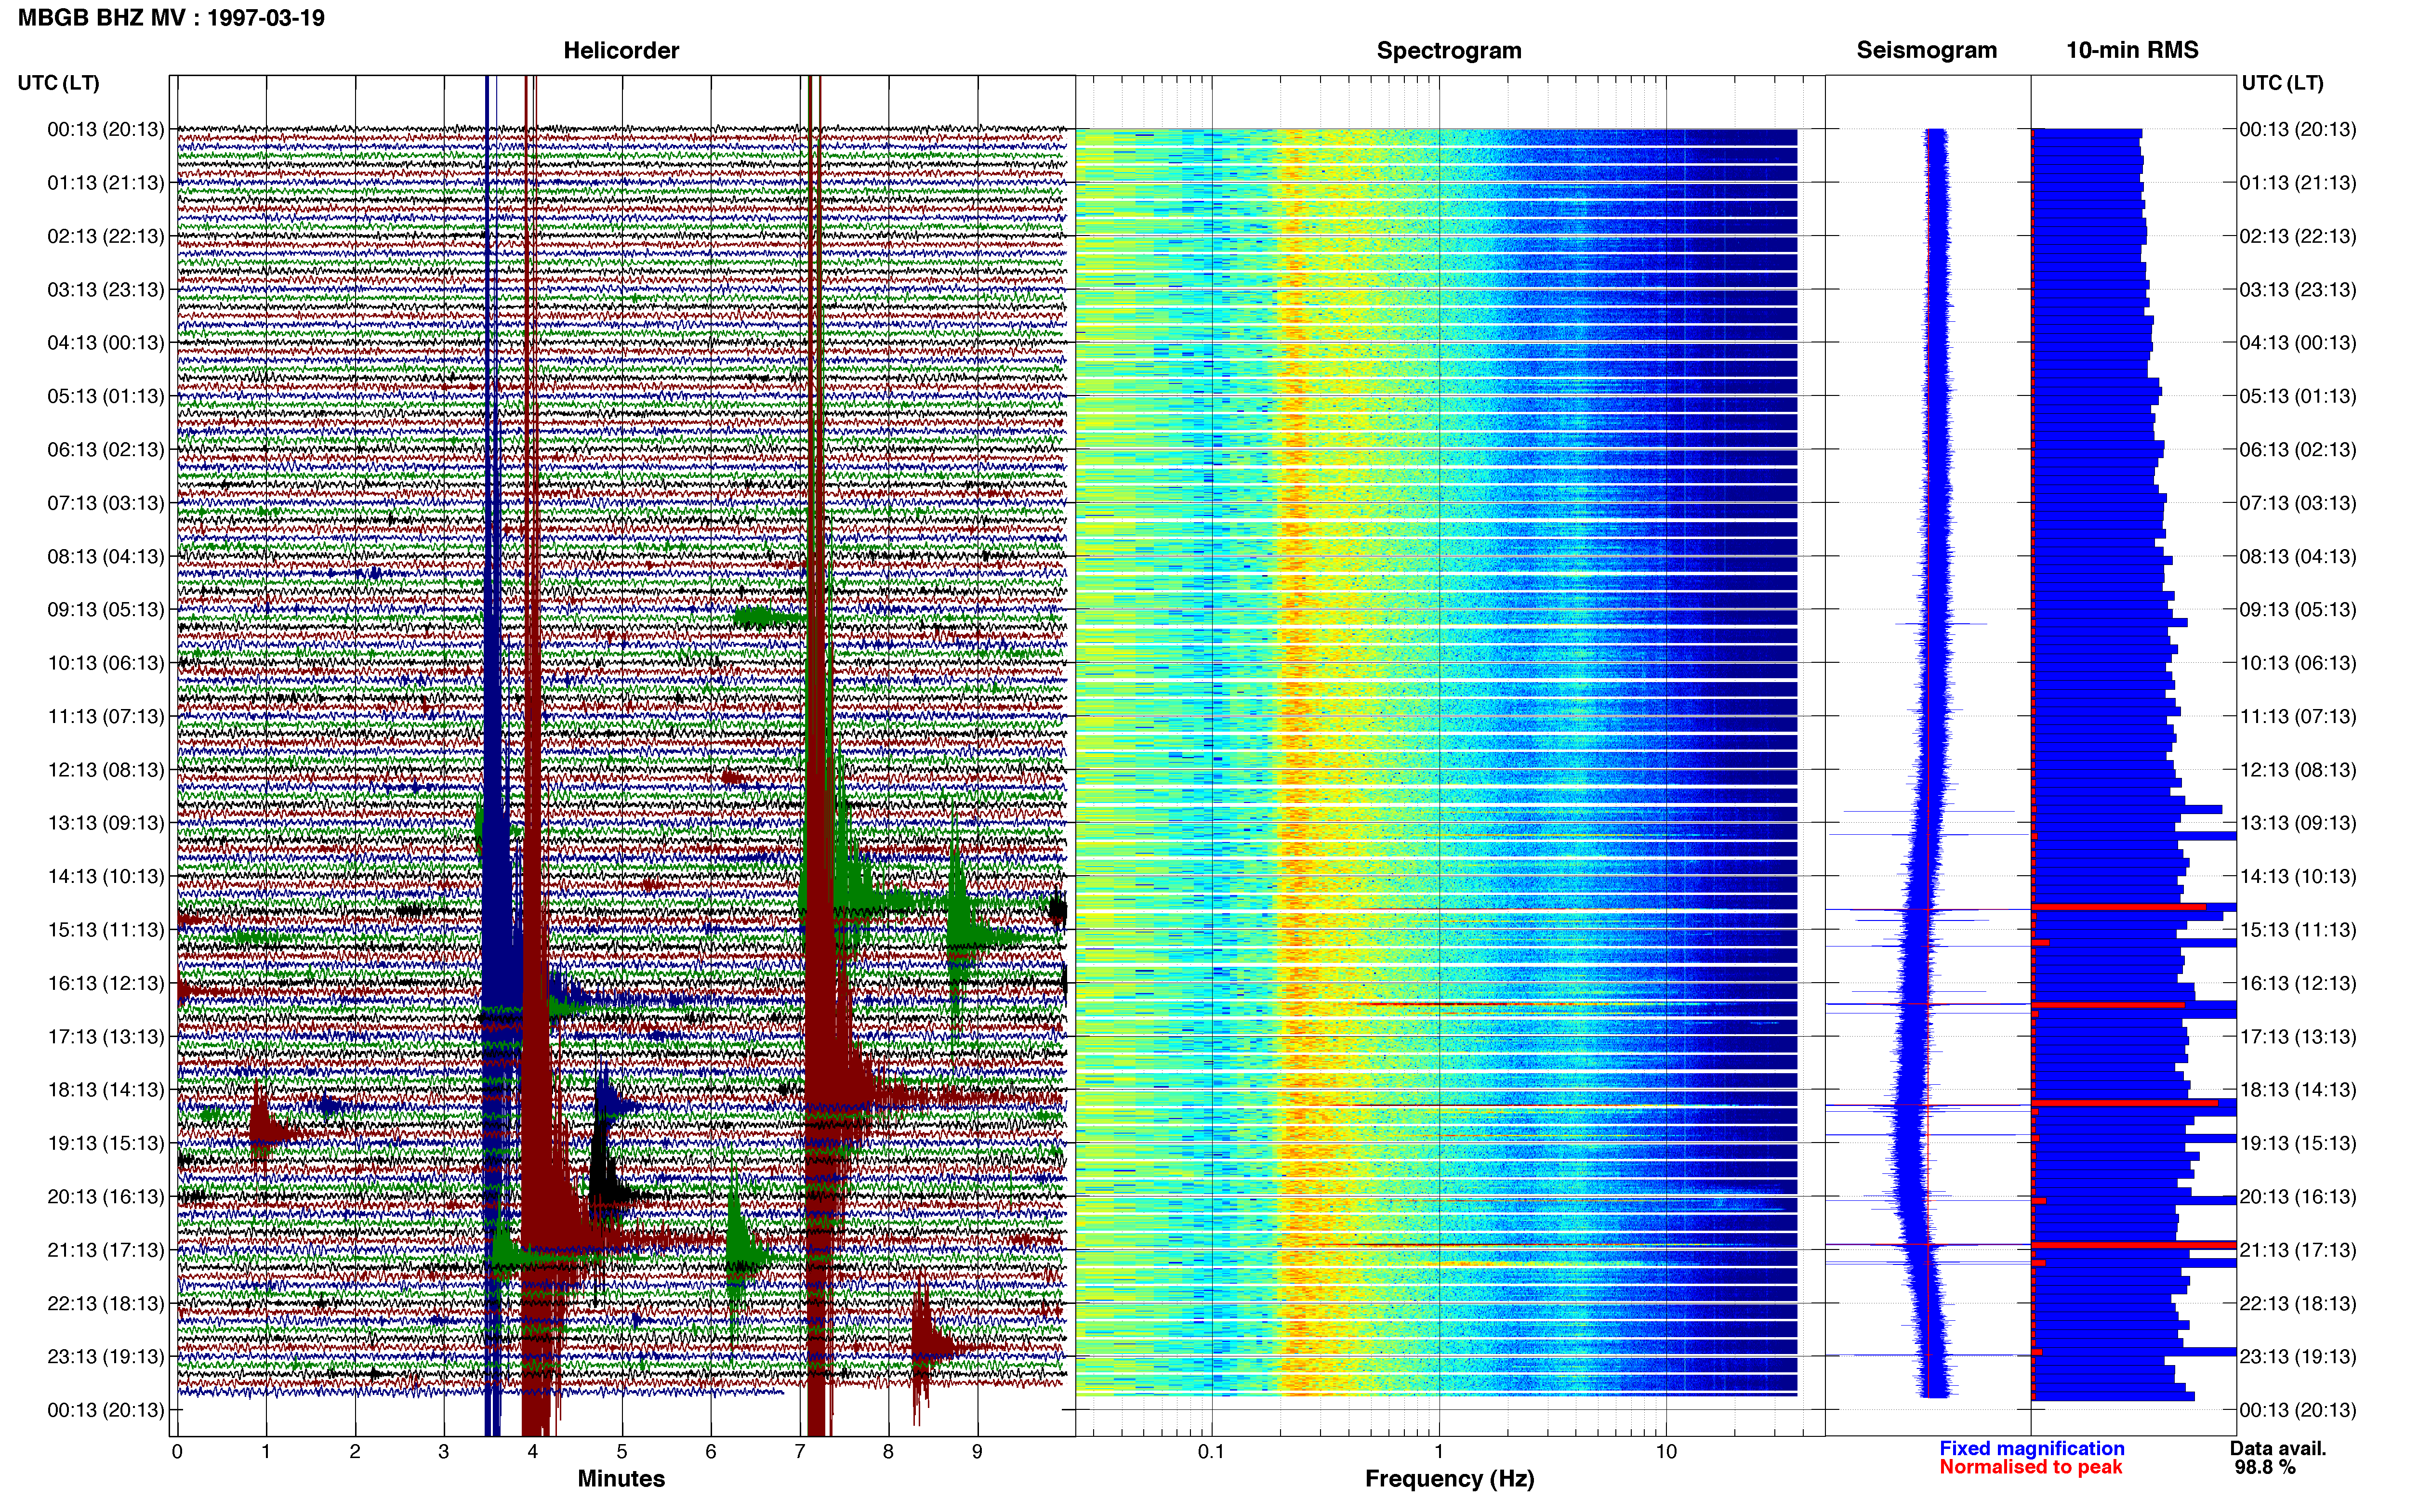
Task: Click the right '09:13 (05:13)' time label
Action: click(x=2298, y=610)
